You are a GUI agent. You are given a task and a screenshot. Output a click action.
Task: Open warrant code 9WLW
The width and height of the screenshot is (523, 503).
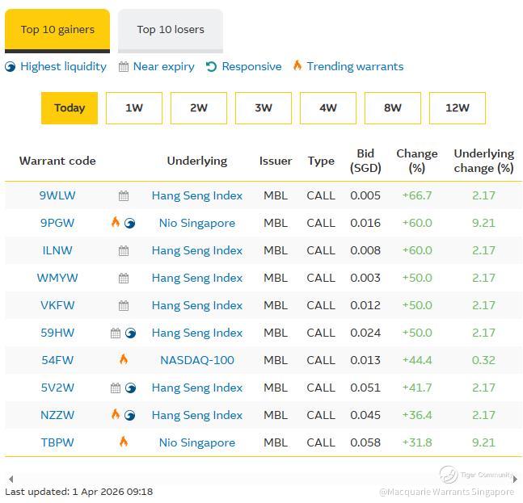(57, 195)
